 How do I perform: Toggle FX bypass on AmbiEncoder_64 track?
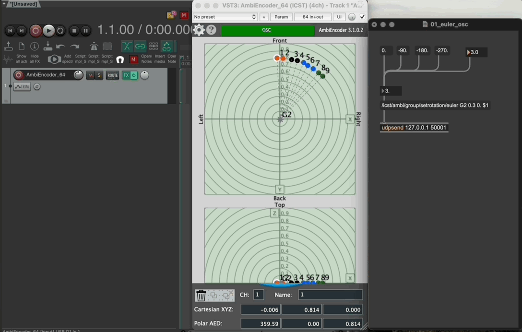[x=134, y=75]
